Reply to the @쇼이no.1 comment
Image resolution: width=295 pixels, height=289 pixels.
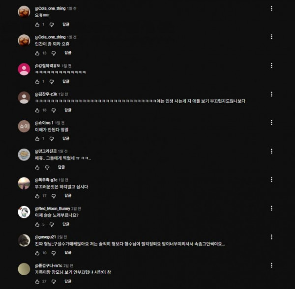click(66, 138)
